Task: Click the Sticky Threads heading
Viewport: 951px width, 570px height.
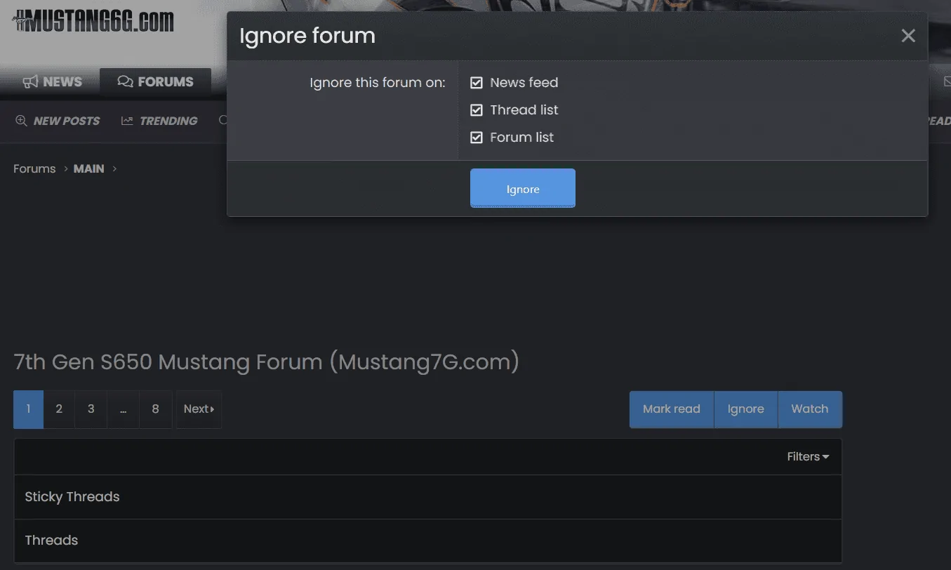Action: click(72, 497)
